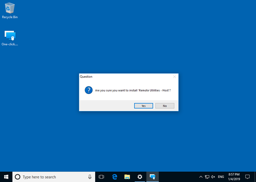Activate the search microphone icon

90,177
